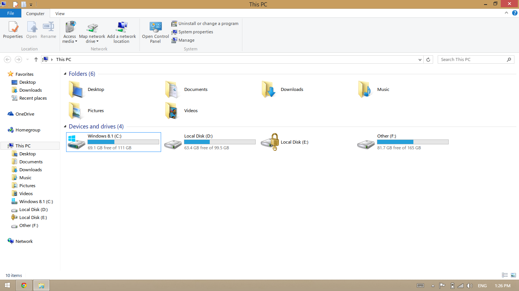
Task: Open Explorer help icon
Action: [515, 13]
